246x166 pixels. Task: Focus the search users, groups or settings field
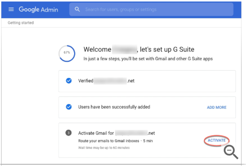point(151,9)
